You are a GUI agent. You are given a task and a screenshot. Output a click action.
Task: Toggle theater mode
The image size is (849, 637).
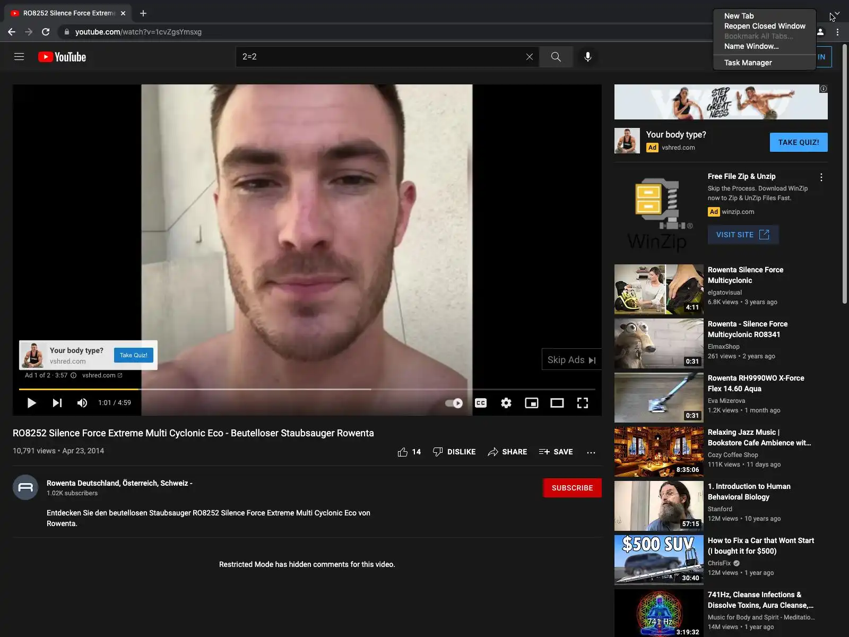557,403
